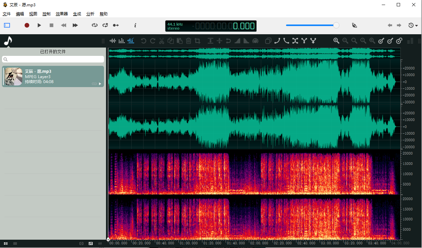Stop audio playback

coord(51,25)
